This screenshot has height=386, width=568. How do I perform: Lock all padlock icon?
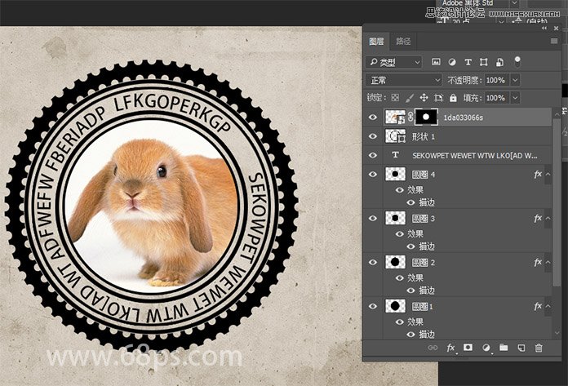[453, 97]
